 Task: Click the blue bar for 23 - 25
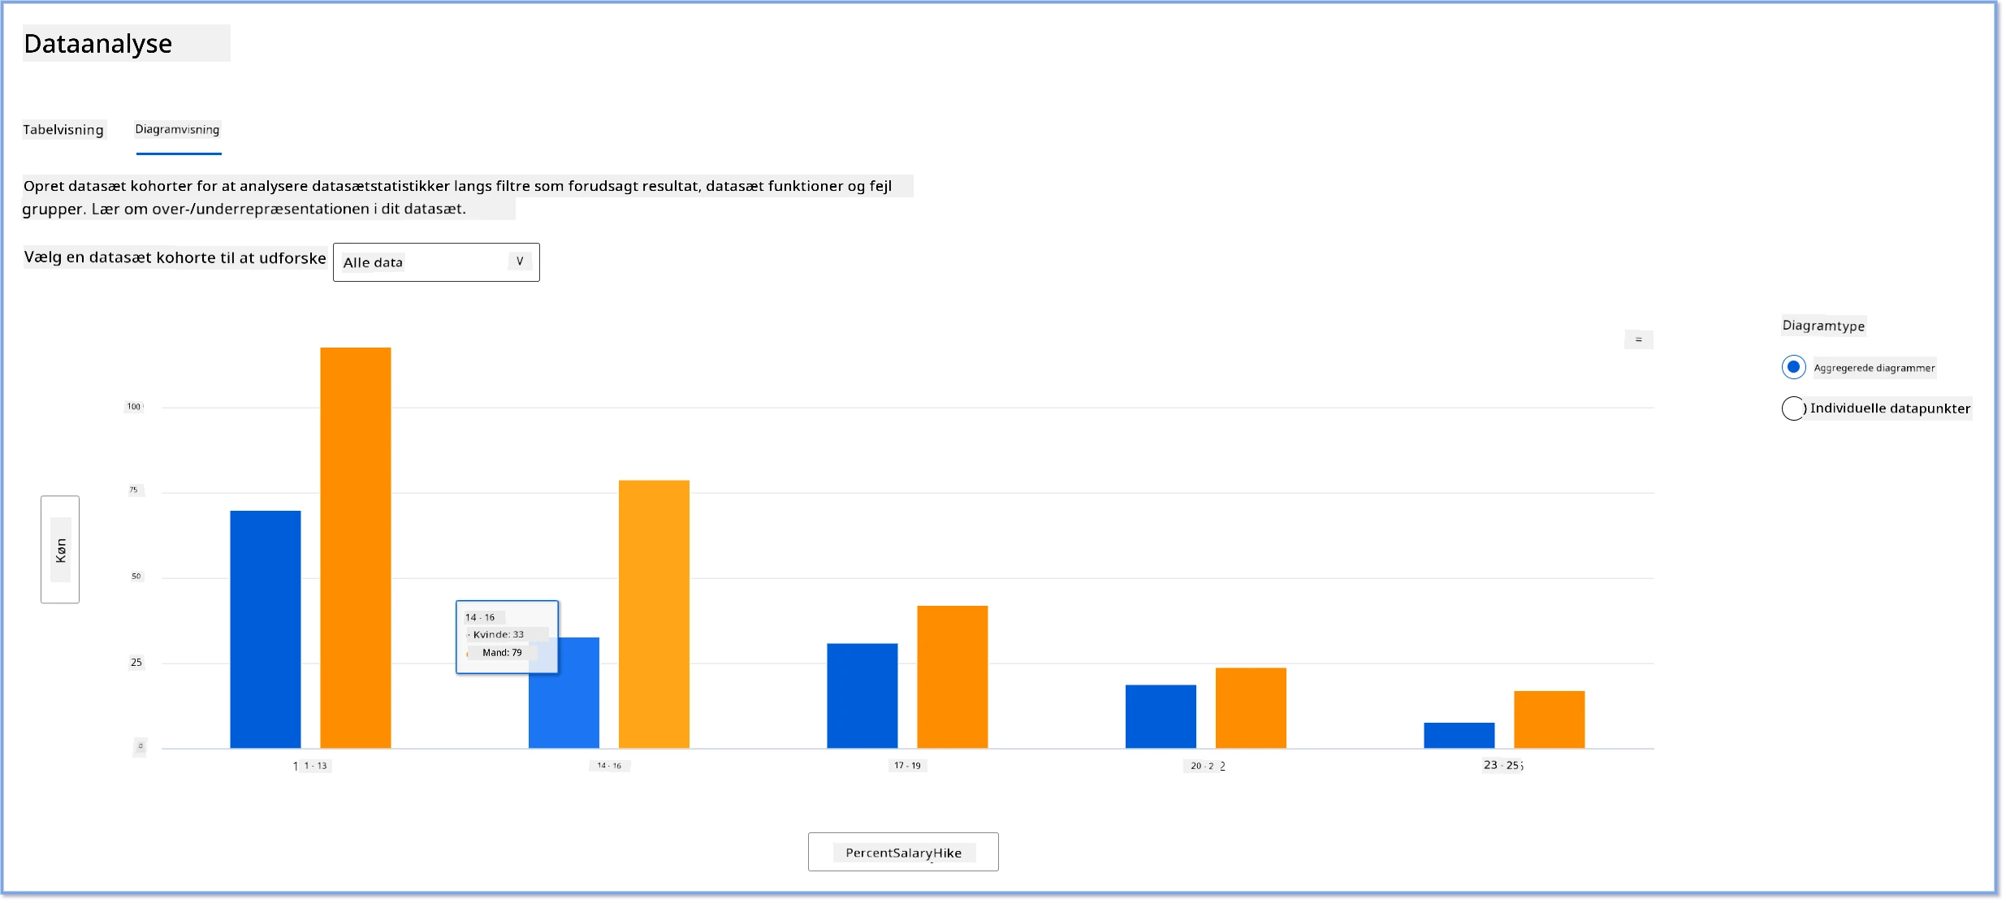tap(1459, 736)
